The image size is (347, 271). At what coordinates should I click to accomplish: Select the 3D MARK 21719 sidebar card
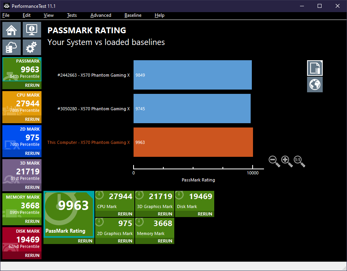click(22, 172)
